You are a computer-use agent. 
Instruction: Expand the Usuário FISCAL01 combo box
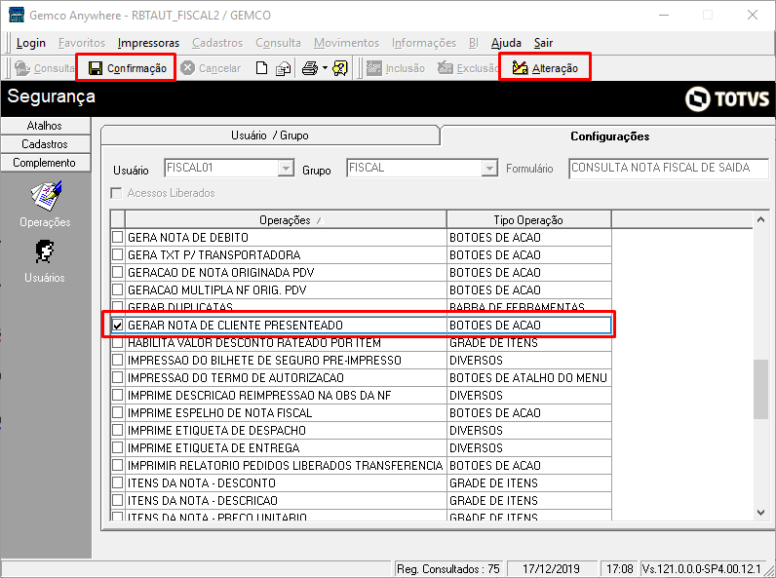point(286,169)
